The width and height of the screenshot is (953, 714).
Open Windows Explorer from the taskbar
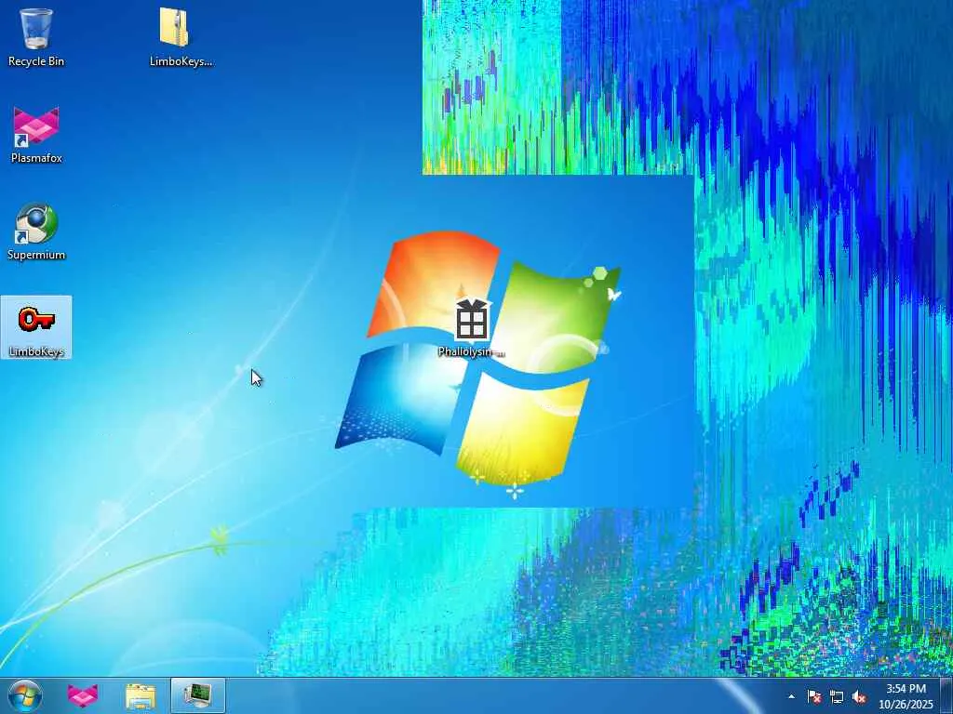(x=141, y=695)
